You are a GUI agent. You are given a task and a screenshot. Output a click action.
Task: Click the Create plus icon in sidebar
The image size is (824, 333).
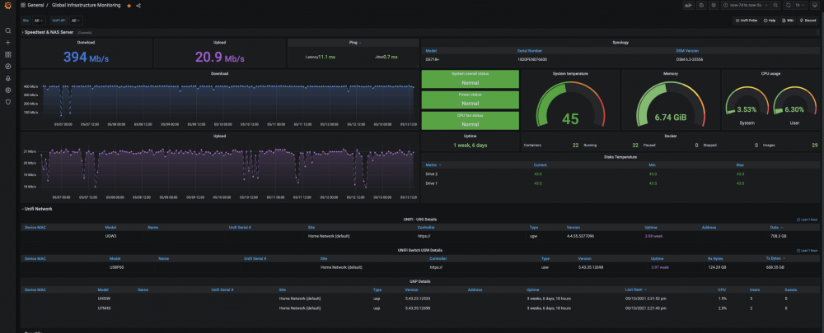point(8,42)
